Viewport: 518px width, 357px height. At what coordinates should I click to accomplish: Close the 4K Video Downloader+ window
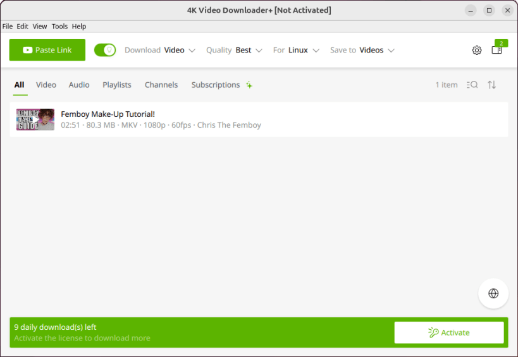(x=507, y=11)
